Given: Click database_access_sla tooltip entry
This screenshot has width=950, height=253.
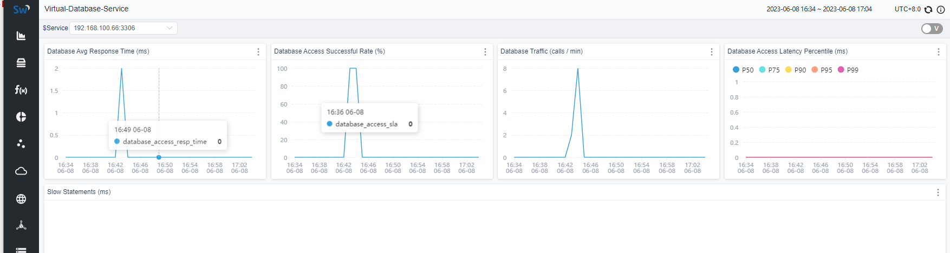Looking at the screenshot, I should click(369, 124).
